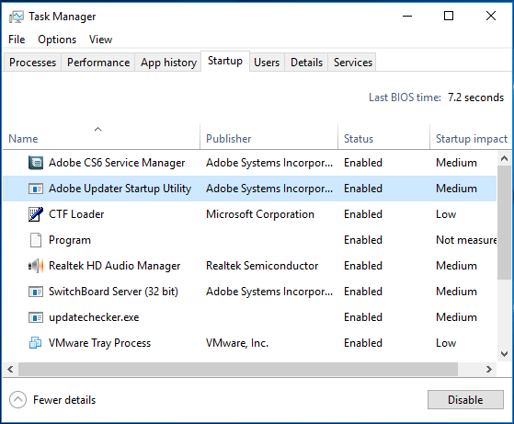Switch to the Services tab
This screenshot has height=424, width=514.
point(353,63)
